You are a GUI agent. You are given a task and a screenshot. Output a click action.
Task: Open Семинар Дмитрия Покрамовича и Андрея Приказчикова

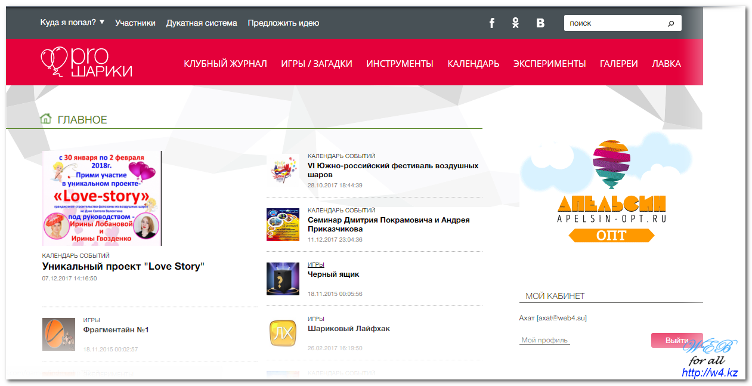[389, 224]
